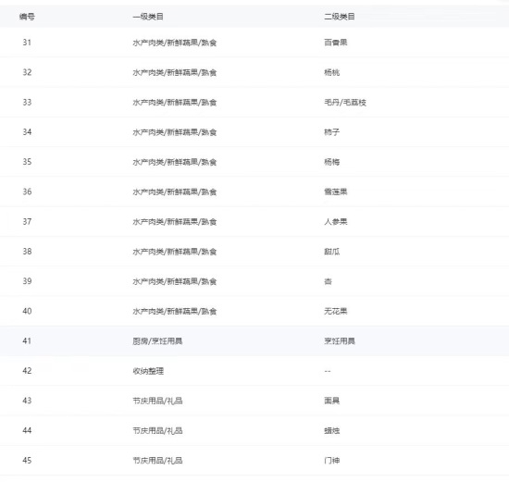This screenshot has height=482, width=509.
Task: Select the 雪莲果 entry
Action: (336, 192)
